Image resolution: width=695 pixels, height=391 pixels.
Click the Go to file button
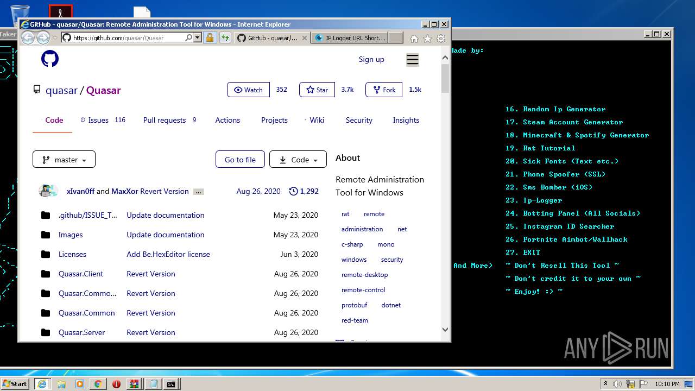240,160
